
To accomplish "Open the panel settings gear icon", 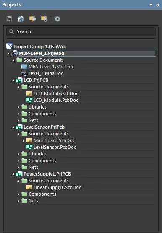I will pyautogui.click(x=57, y=19).
